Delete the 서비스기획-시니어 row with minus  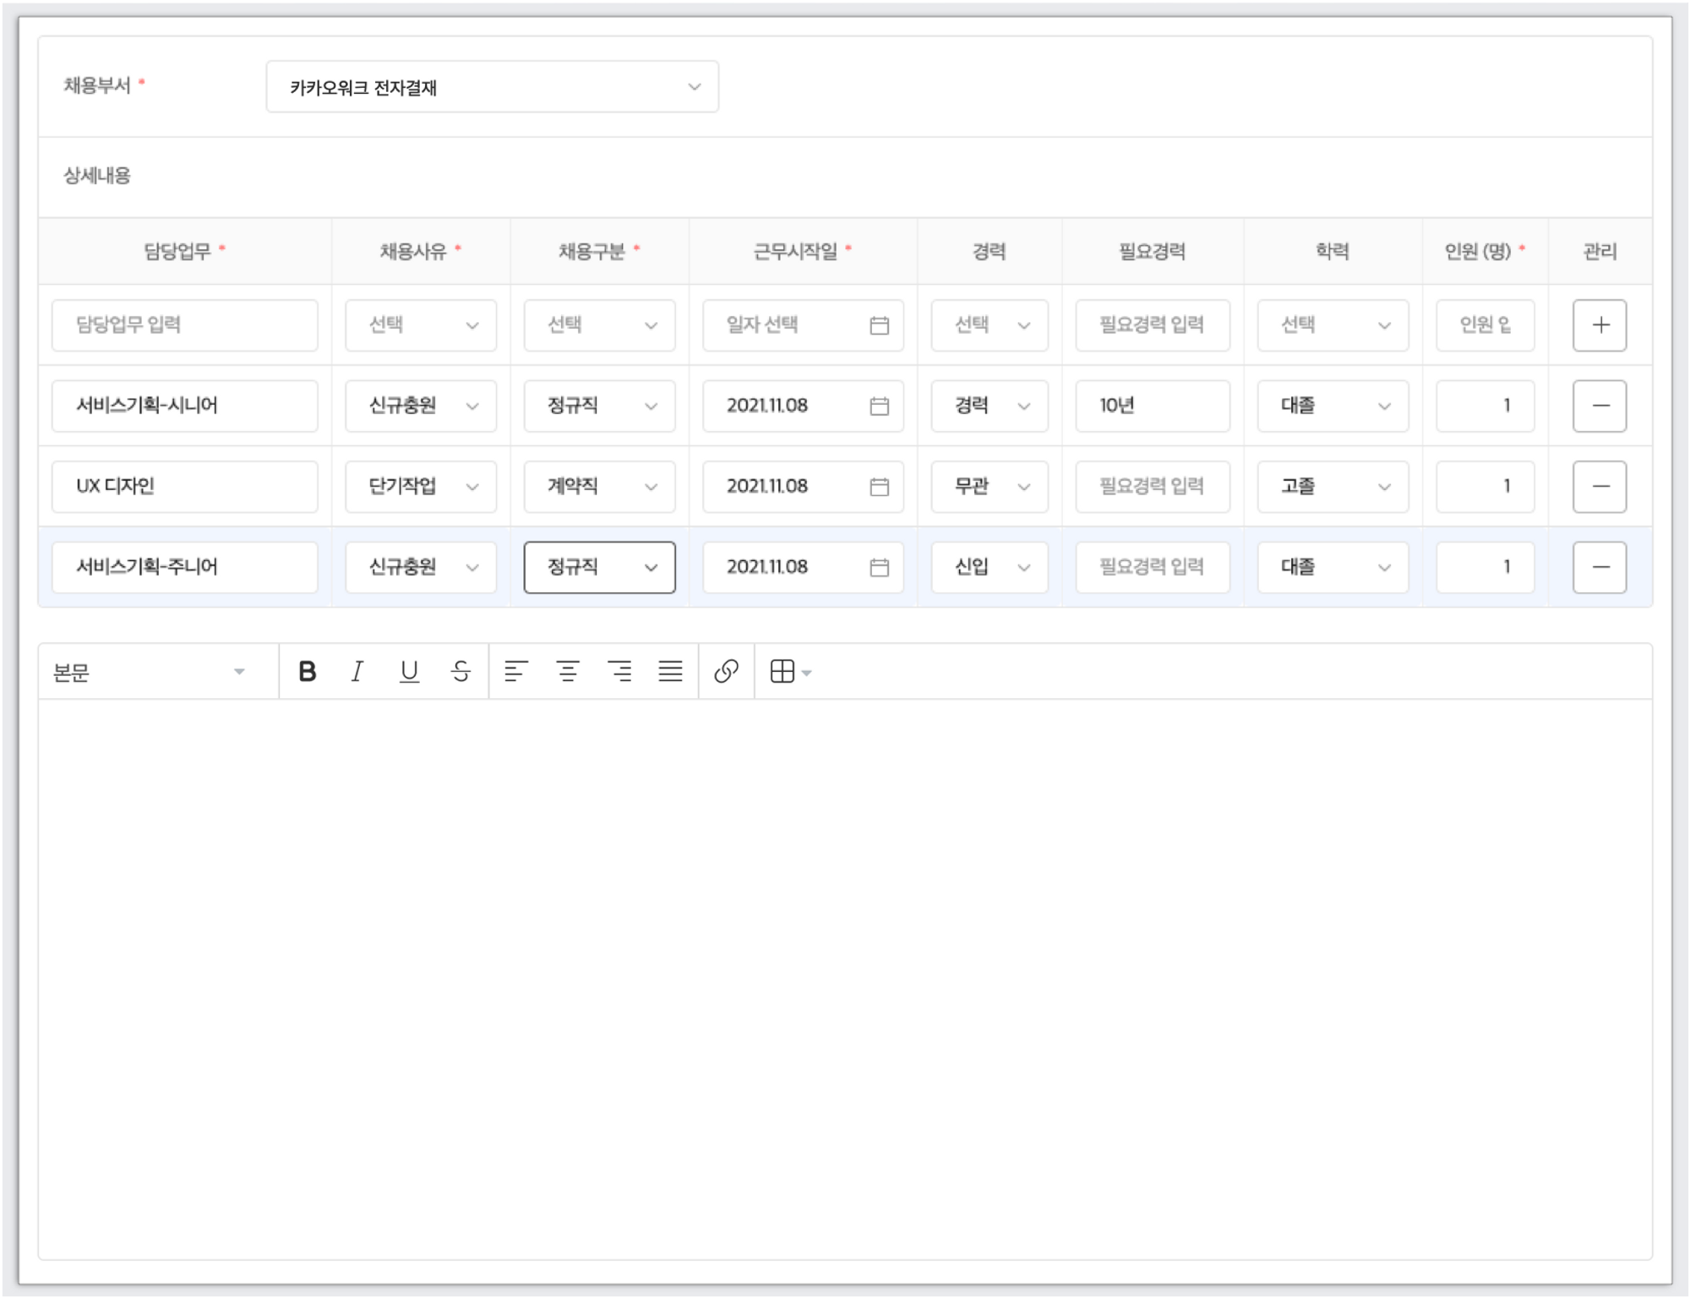point(1599,406)
